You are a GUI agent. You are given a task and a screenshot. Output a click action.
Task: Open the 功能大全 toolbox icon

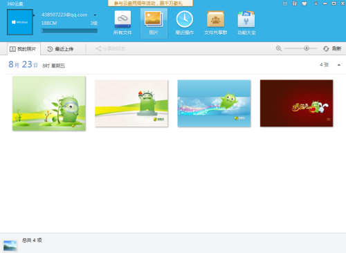246,23
